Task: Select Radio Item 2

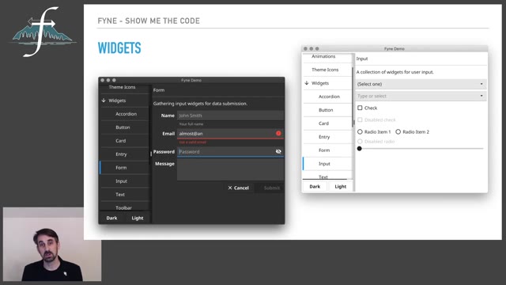Action: point(398,132)
